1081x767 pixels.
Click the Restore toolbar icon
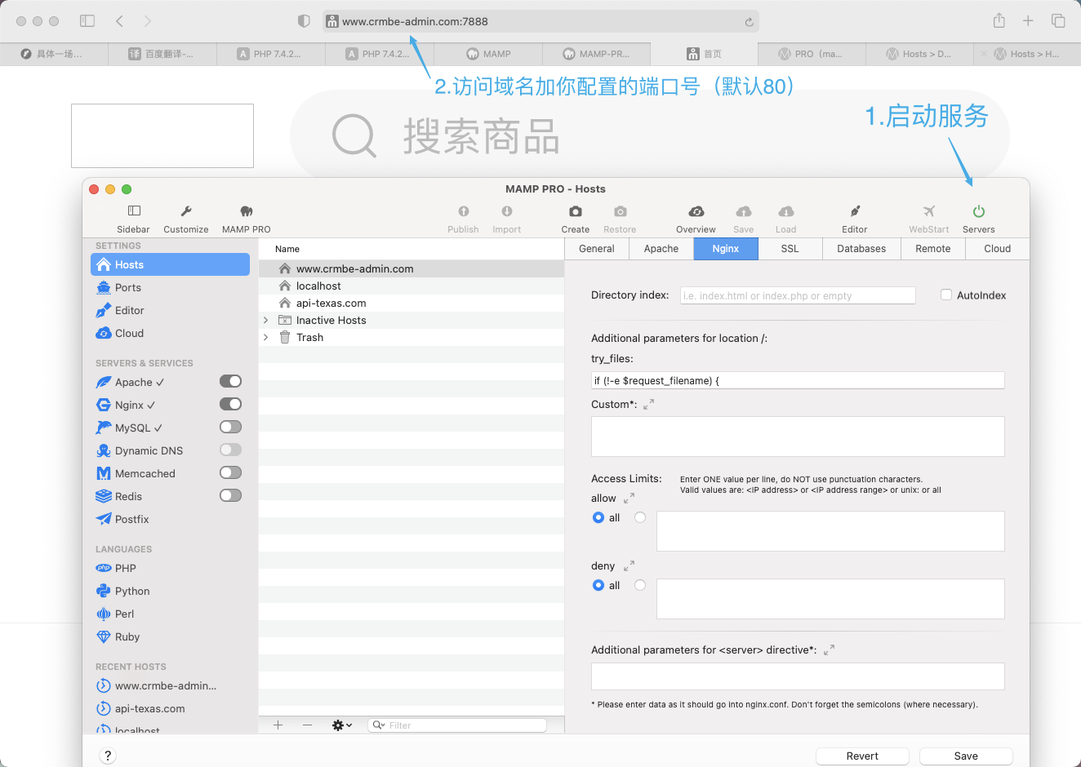pos(621,211)
